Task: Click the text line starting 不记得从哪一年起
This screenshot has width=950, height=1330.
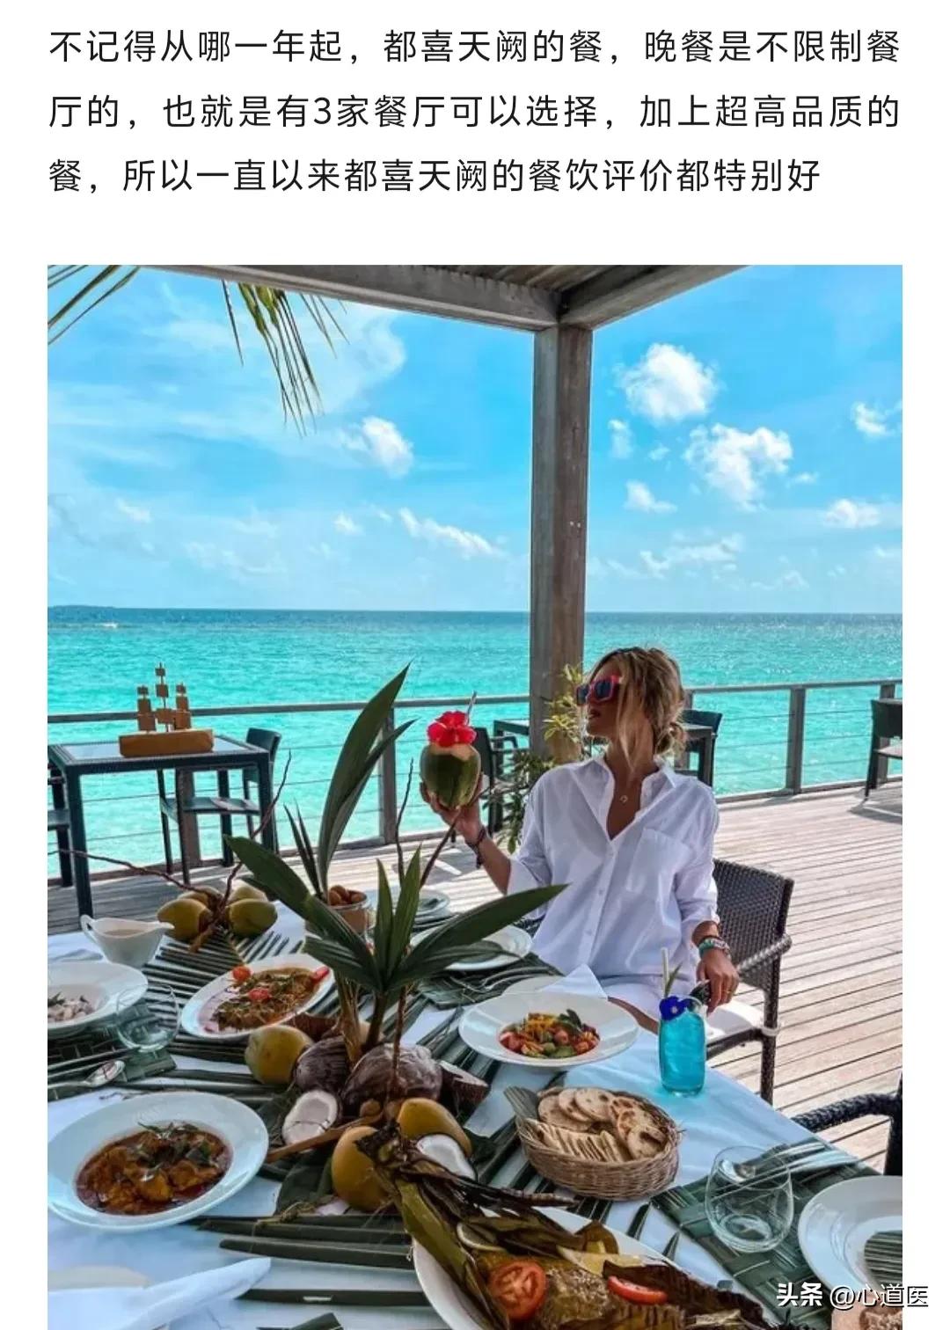Action: tap(475, 48)
